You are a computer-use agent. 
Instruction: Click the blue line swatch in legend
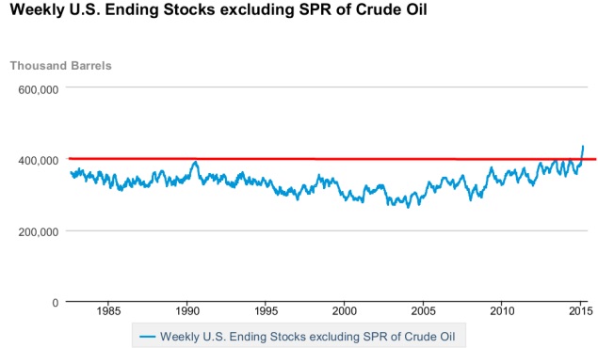coord(147,337)
